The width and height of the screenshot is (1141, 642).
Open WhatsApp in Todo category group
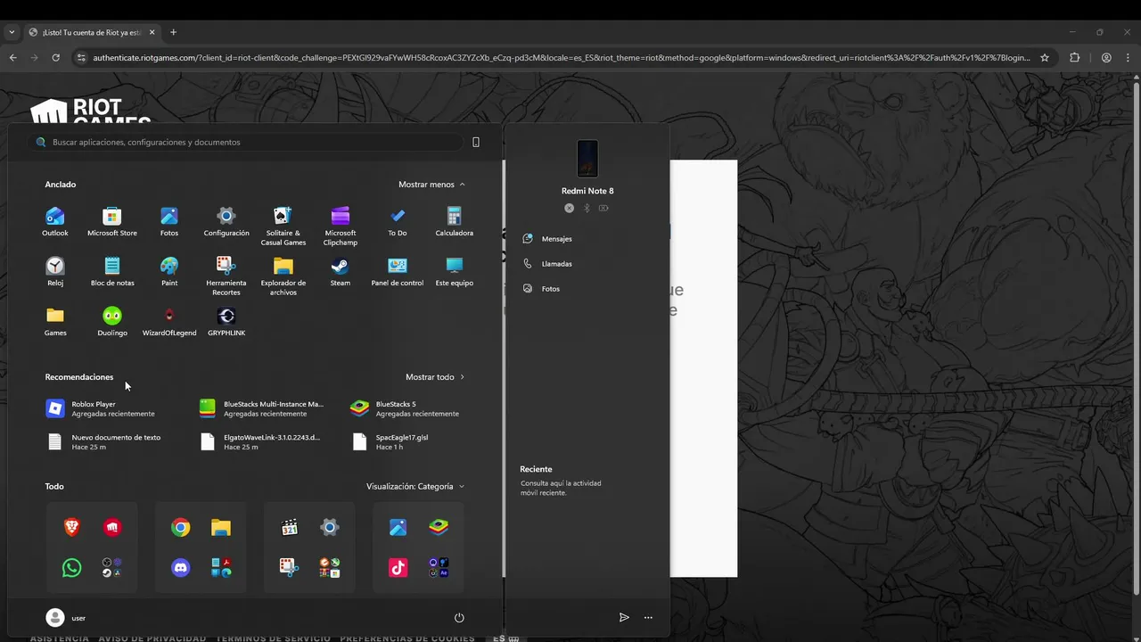pos(72,568)
